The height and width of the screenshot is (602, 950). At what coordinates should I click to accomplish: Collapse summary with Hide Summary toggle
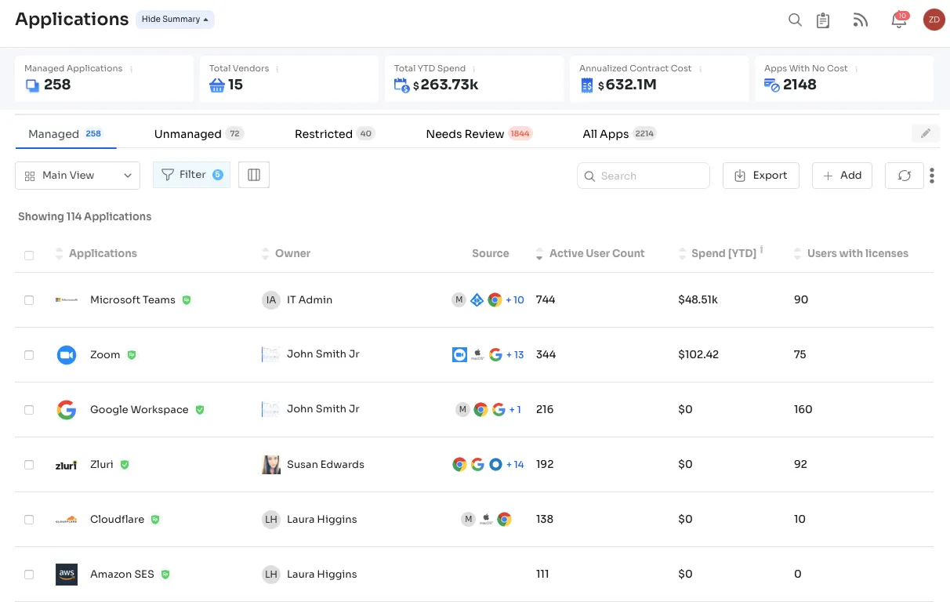click(x=175, y=20)
